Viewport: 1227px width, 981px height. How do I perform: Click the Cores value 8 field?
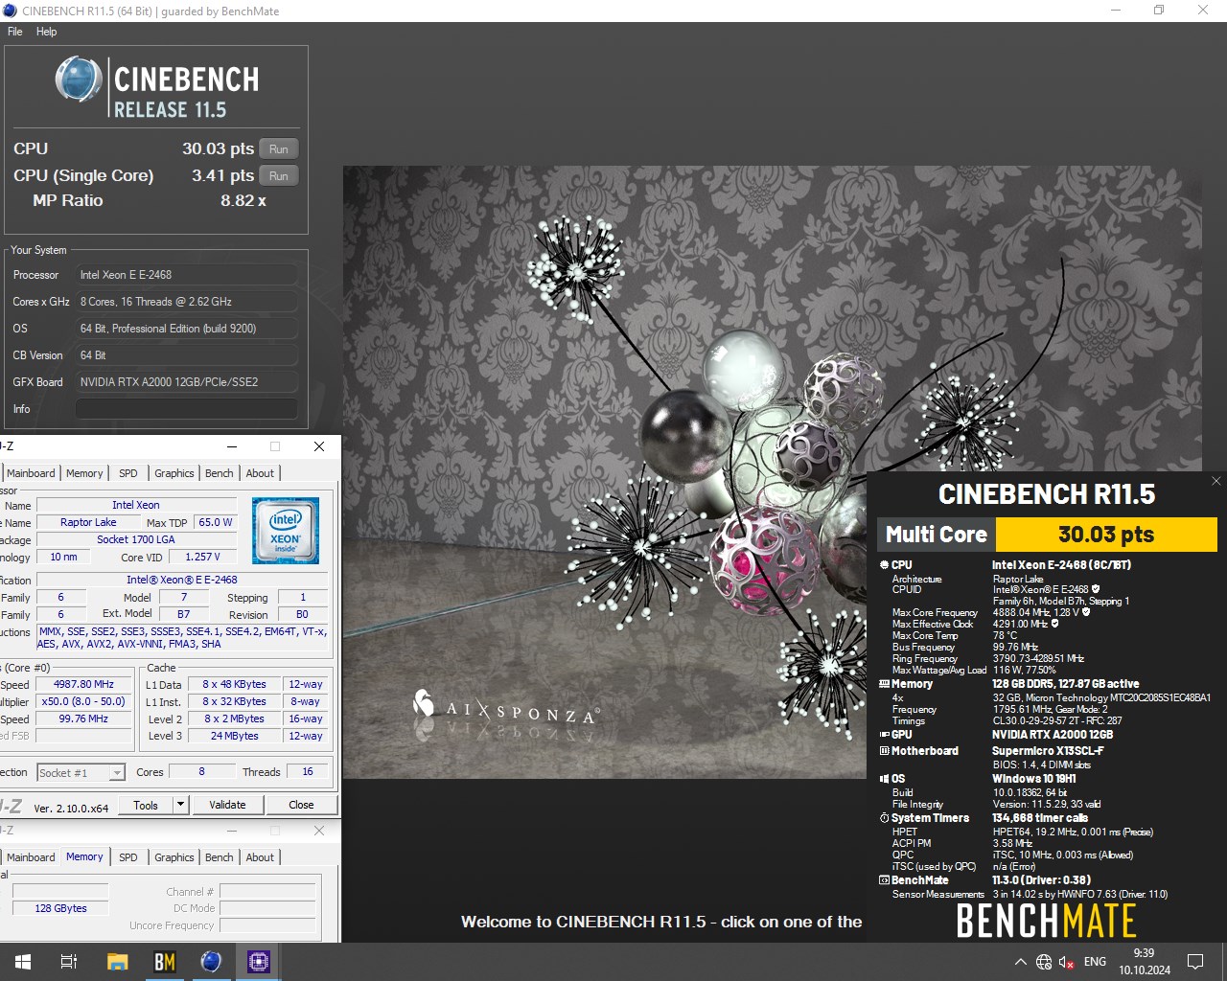tap(201, 771)
